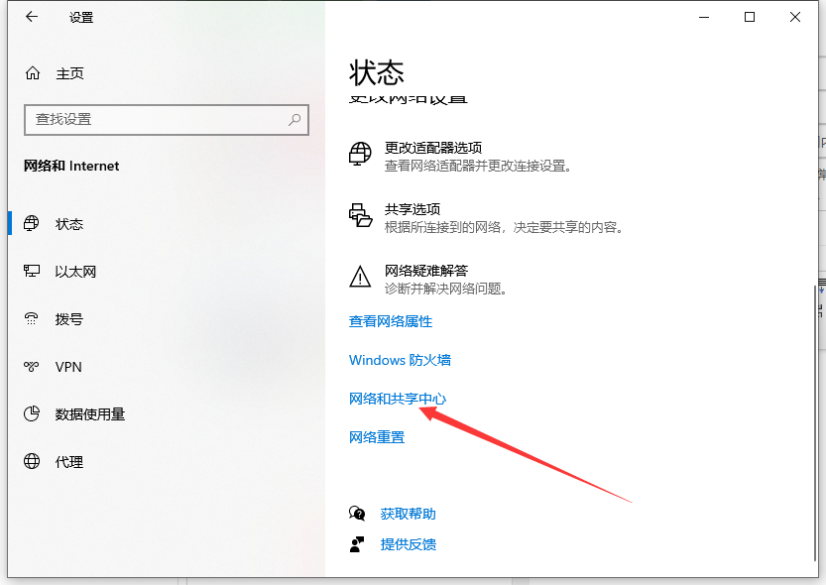This screenshot has height=585, width=826.
Task: Open 以太网 Ethernet icon in sidebar
Action: [33, 272]
